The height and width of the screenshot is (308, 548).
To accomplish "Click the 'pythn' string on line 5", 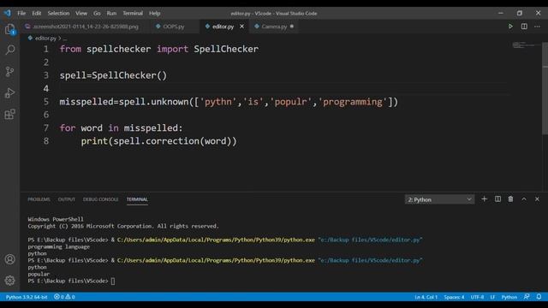I will pos(218,102).
